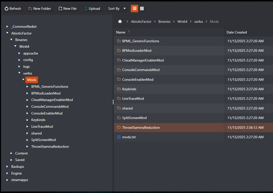Viewport: 273px width, 193px height.
Task: Expand the ThrowStaminaReduction node in the tree
Action: click(x=27, y=146)
